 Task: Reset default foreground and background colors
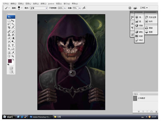(8, 64)
